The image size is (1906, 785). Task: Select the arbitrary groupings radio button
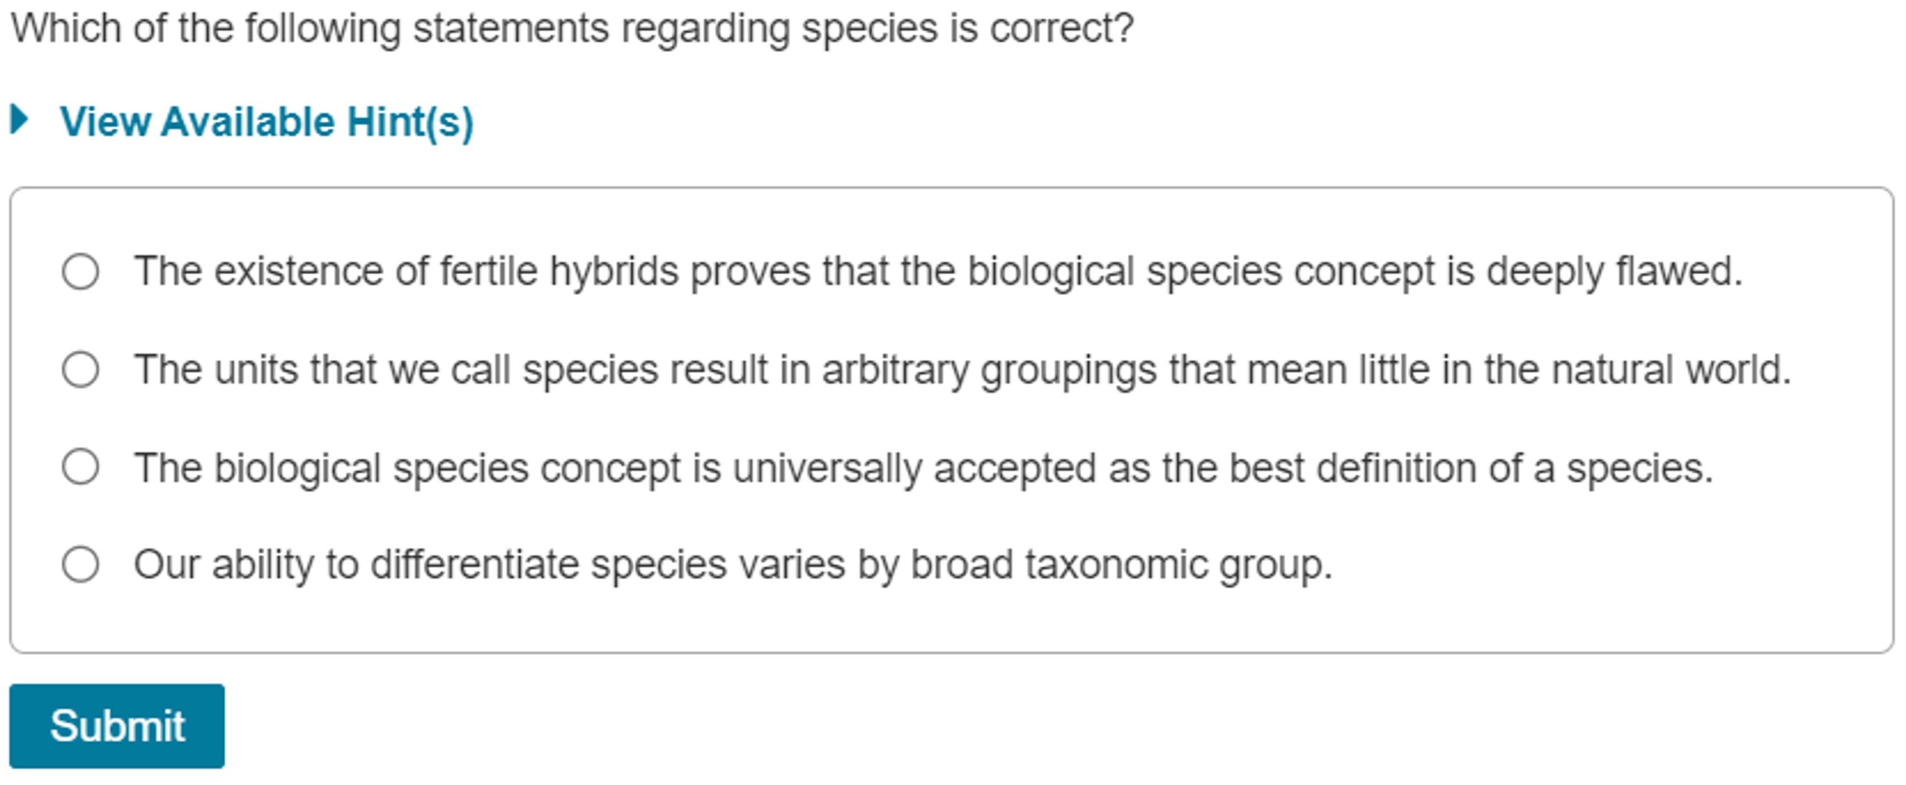point(81,370)
